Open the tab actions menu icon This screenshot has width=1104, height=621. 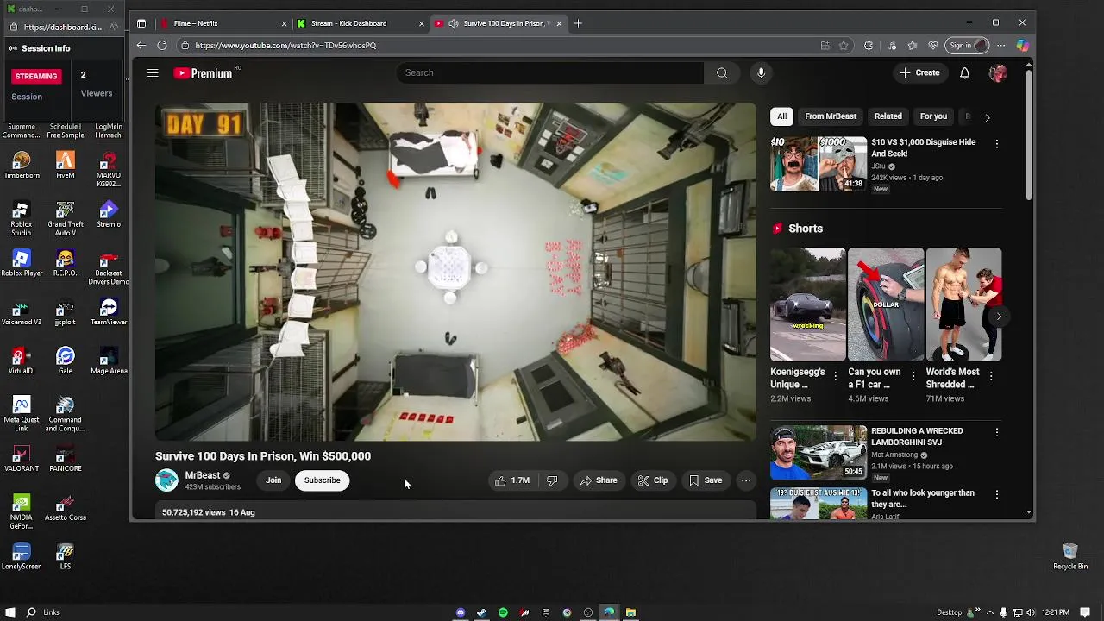(x=141, y=23)
